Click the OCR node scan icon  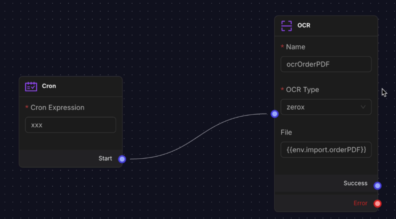(286, 26)
